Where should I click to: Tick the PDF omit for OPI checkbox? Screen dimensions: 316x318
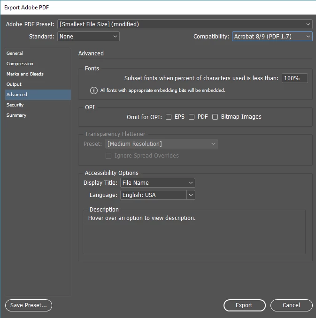192,117
